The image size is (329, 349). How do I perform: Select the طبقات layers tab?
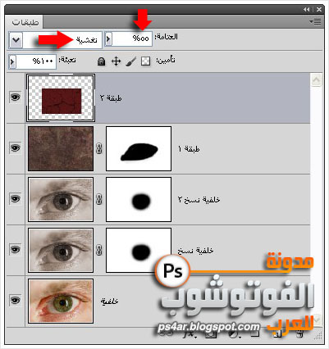pyautogui.click(x=25, y=22)
